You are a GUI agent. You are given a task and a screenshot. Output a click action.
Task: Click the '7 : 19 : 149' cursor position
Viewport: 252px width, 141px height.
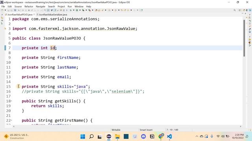pyautogui.click(x=172, y=130)
